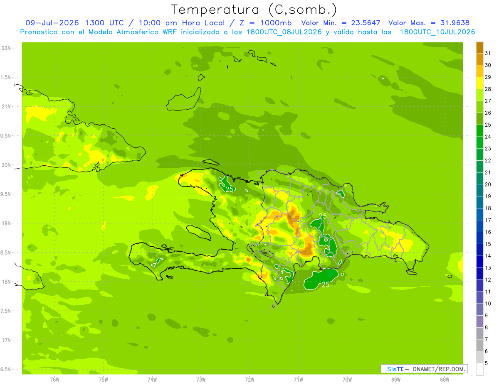
Task: Click the "8.5N" latitude axis label
Action: pyautogui.click(x=6, y=253)
